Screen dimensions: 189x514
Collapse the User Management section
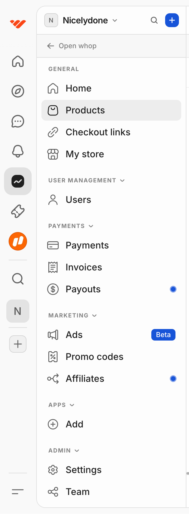[122, 180]
